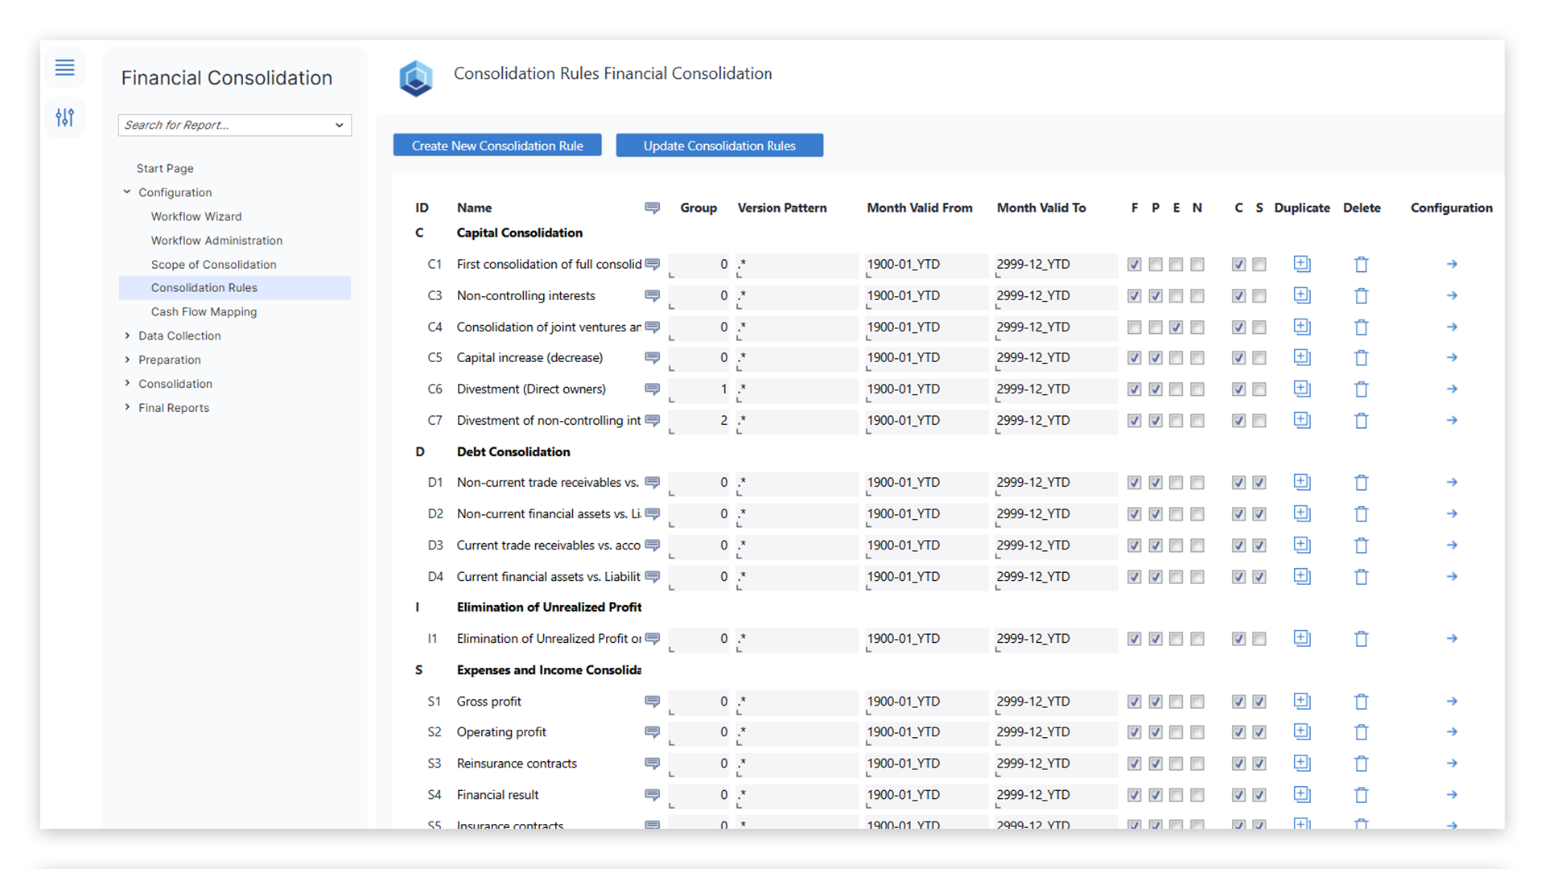Click the Update Consolidation Rules button
The height and width of the screenshot is (869, 1545).
(719, 146)
